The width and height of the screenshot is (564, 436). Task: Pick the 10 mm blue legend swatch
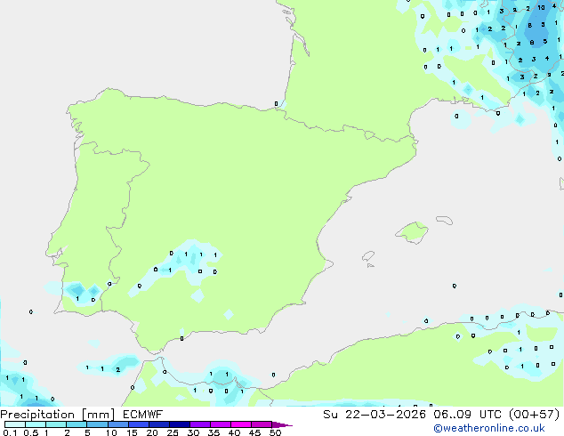click(x=117, y=424)
